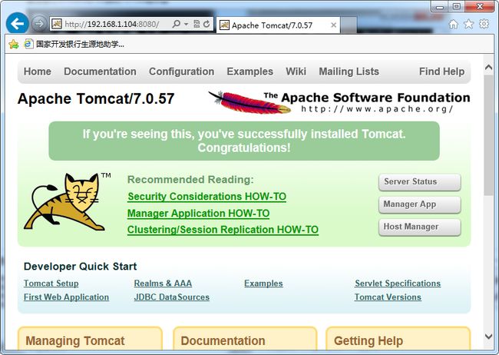Click the Developer Quick Start heading
This screenshot has width=499, height=355.
coord(80,267)
